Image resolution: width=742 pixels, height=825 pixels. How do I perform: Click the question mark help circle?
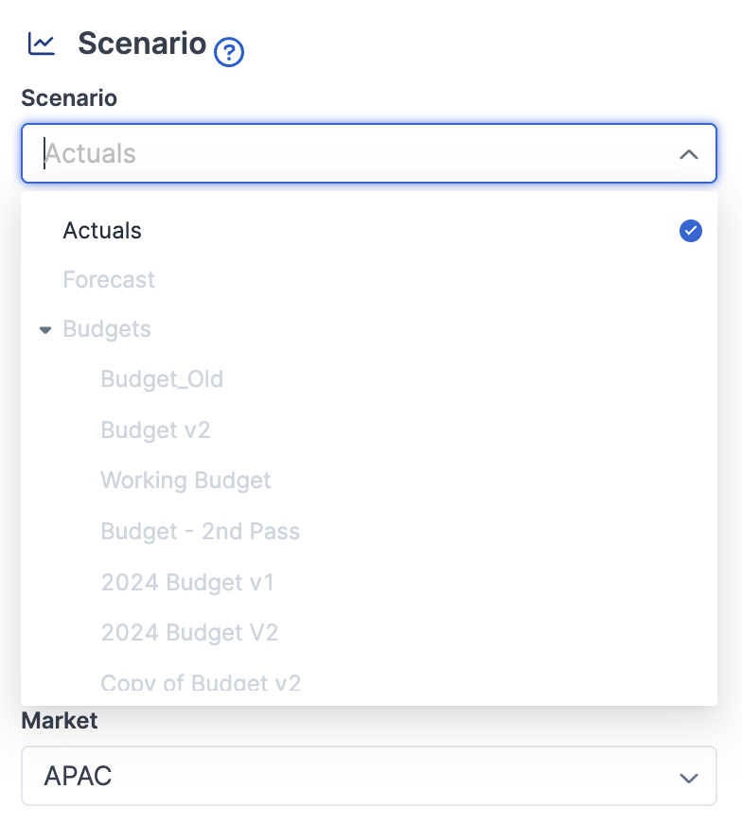tap(230, 53)
